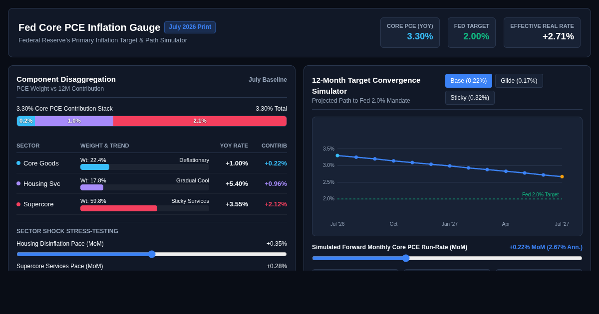This screenshot has height=314, width=599.
Task: Click the +0.22% MoM (2.67% Ann.) readout
Action: click(x=546, y=247)
